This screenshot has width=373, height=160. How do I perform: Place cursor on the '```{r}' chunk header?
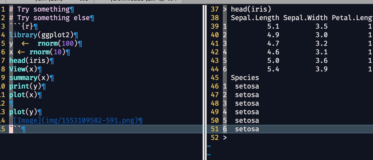(21, 26)
